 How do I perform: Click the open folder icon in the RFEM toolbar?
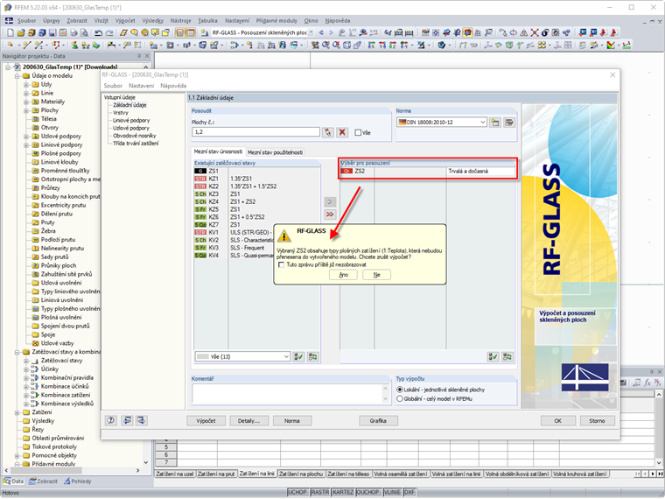[x=21, y=32]
